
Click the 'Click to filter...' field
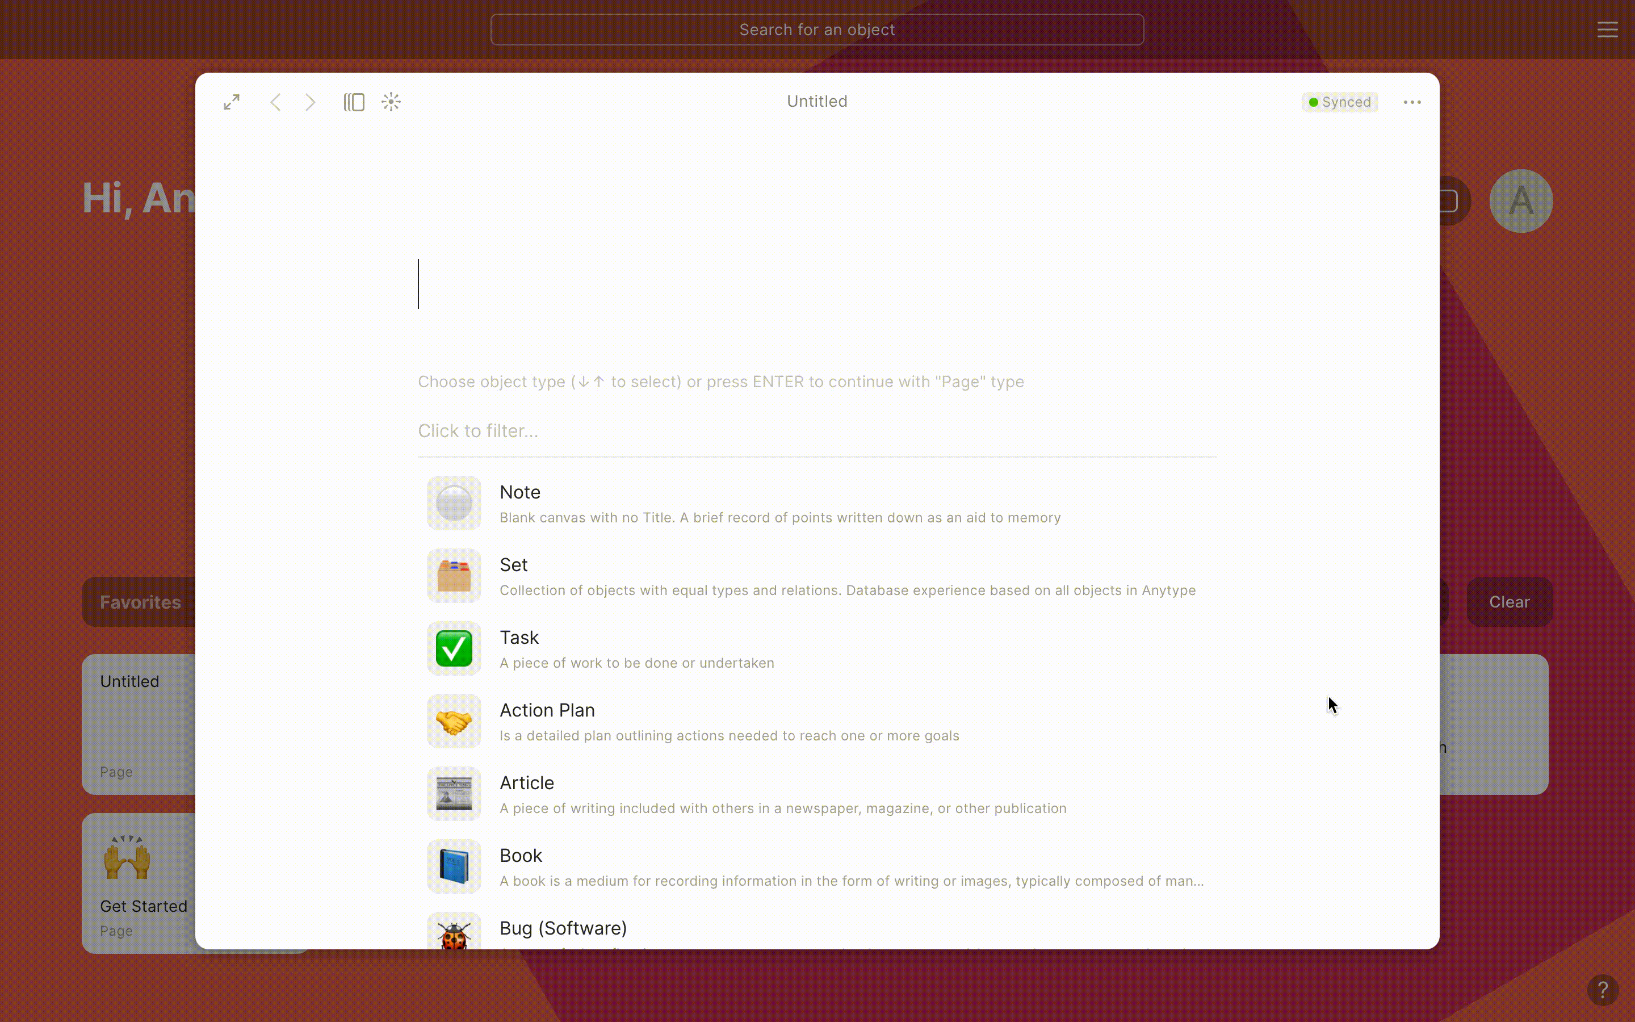pos(817,430)
